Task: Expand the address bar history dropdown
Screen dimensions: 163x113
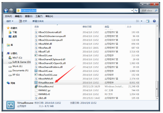Action: click(132, 11)
